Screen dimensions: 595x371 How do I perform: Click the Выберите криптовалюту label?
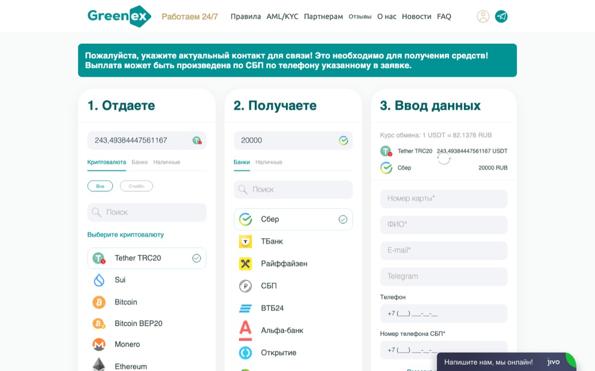point(125,235)
